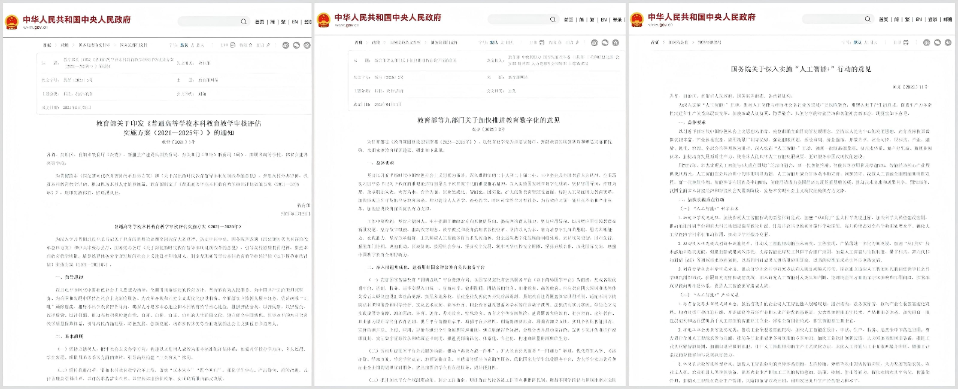This screenshot has width=958, height=389.
Task: Click the print icon on the 人工智能+ page
Action: (905, 42)
